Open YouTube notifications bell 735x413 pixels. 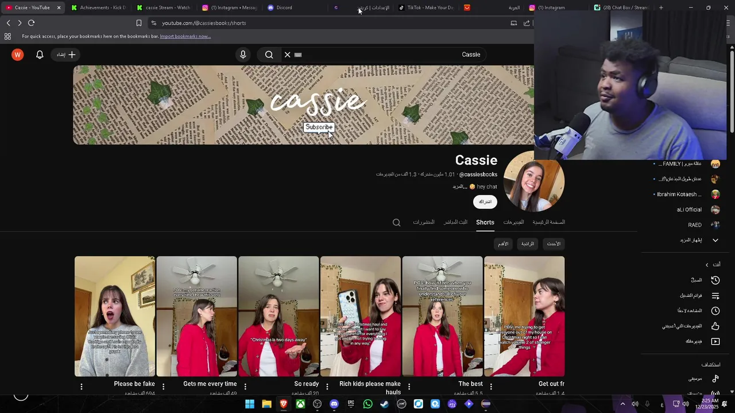[40, 54]
